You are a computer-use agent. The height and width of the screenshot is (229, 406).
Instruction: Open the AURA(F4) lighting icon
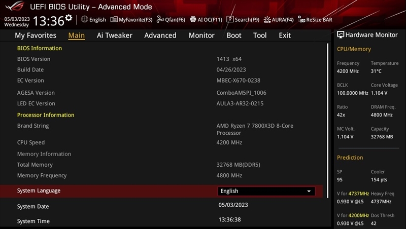pyautogui.click(x=267, y=19)
